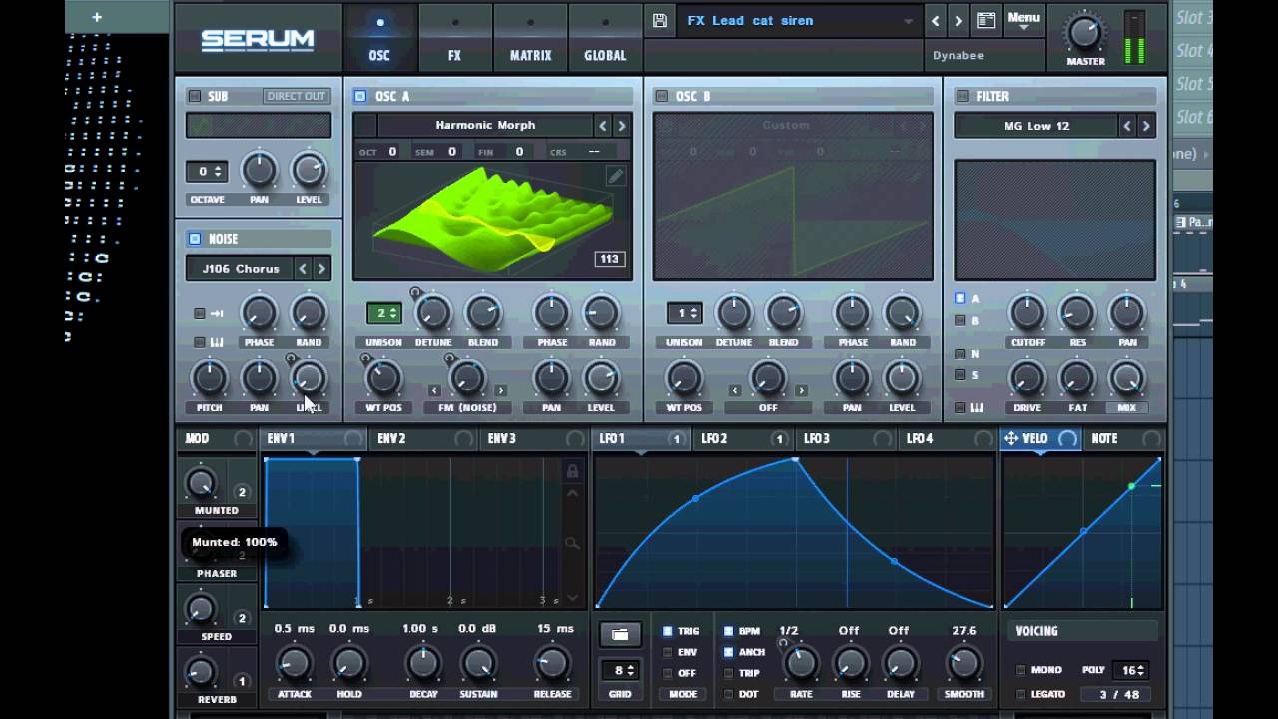Select next warp mode for OSC B
The image size is (1278, 719).
tap(801, 390)
